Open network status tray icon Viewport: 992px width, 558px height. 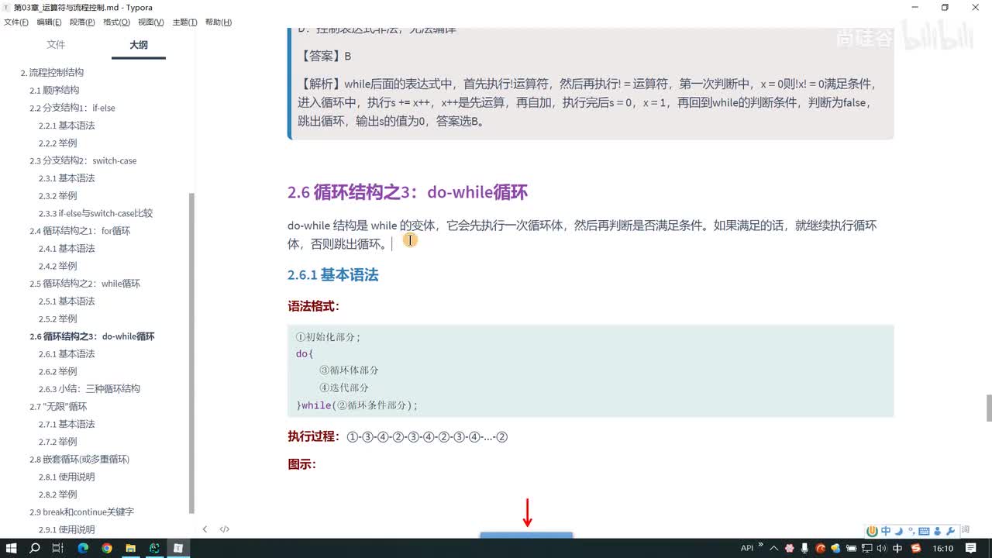click(866, 548)
